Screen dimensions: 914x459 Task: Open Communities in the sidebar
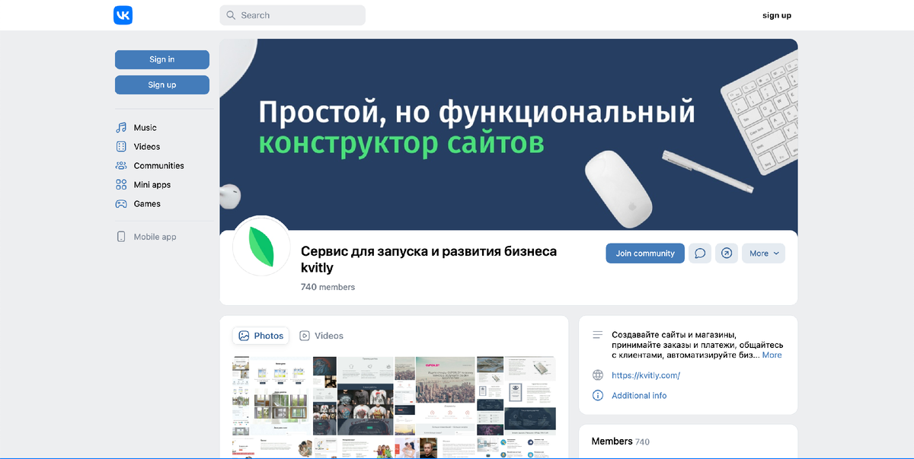click(158, 166)
